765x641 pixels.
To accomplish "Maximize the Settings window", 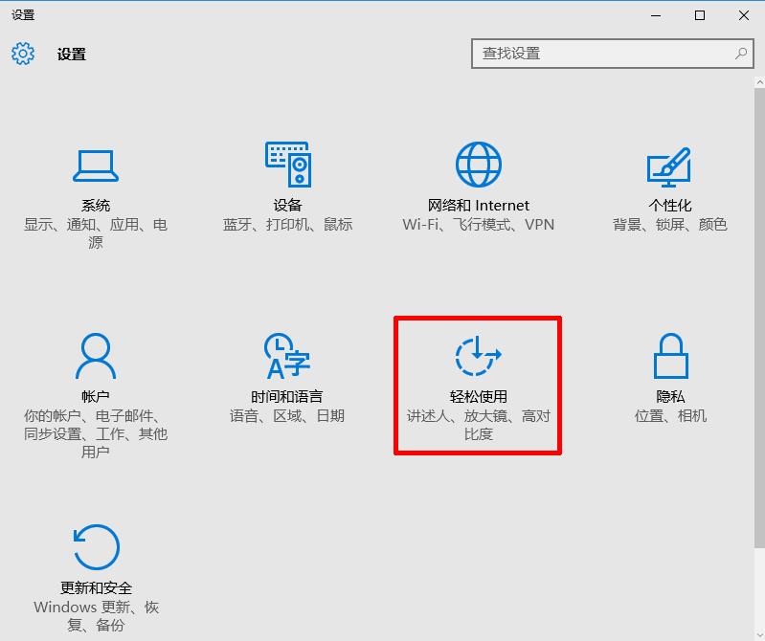I will 700,15.
